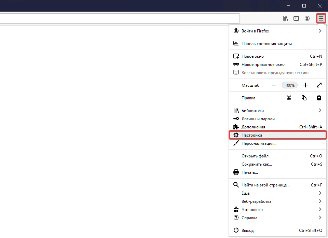The width and height of the screenshot is (328, 238).
Task: Select Новое приватное окно
Action: point(263,65)
